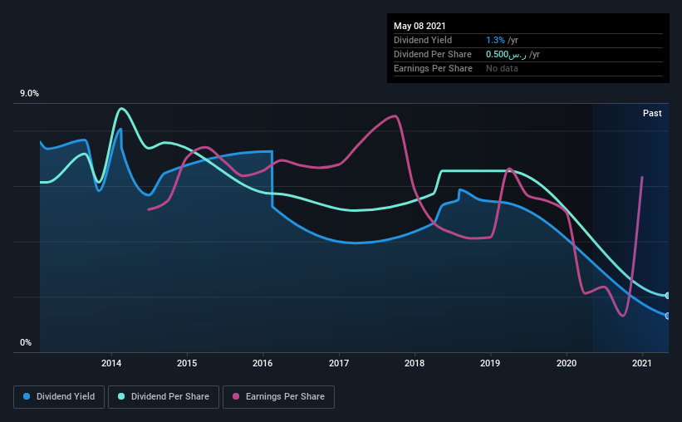The height and width of the screenshot is (422, 682).
Task: Click the 0.500 dividend per share value
Action: click(506, 54)
